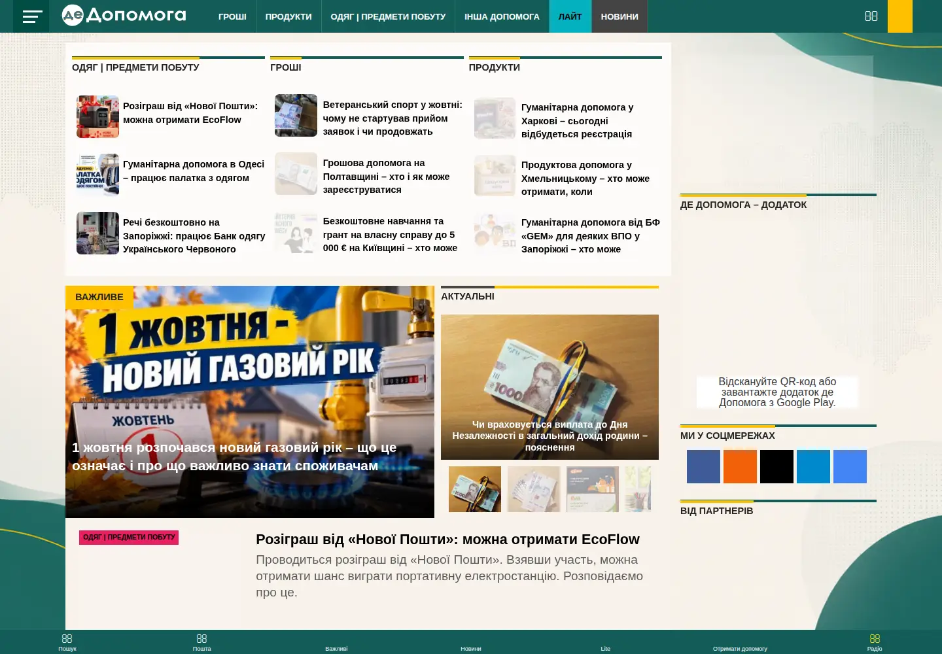Image resolution: width=942 pixels, height=654 pixels.
Task: Open headline 'Розіграш від «Нової Пошти»: можна отримати EcoFlow'
Action: coord(447,540)
